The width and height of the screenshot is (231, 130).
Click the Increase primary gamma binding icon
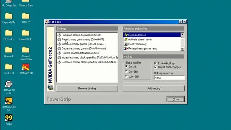coord(59,44)
